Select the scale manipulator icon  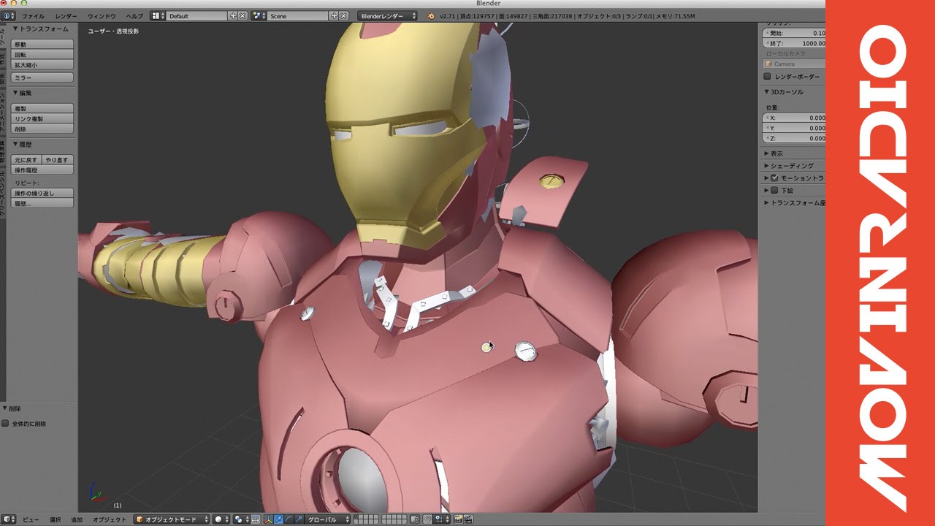pos(299,519)
